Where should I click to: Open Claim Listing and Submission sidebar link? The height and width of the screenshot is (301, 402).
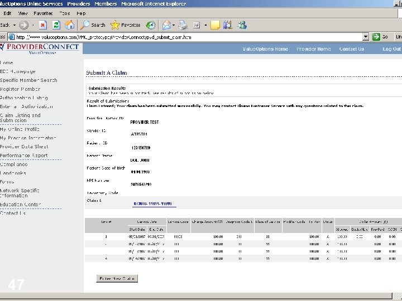tap(20, 118)
